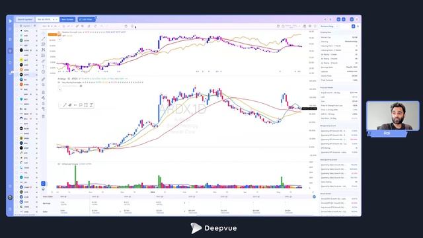
Task: Select the Fibonacci tool in the drawing toolbar
Action: pyautogui.click(x=44, y=44)
